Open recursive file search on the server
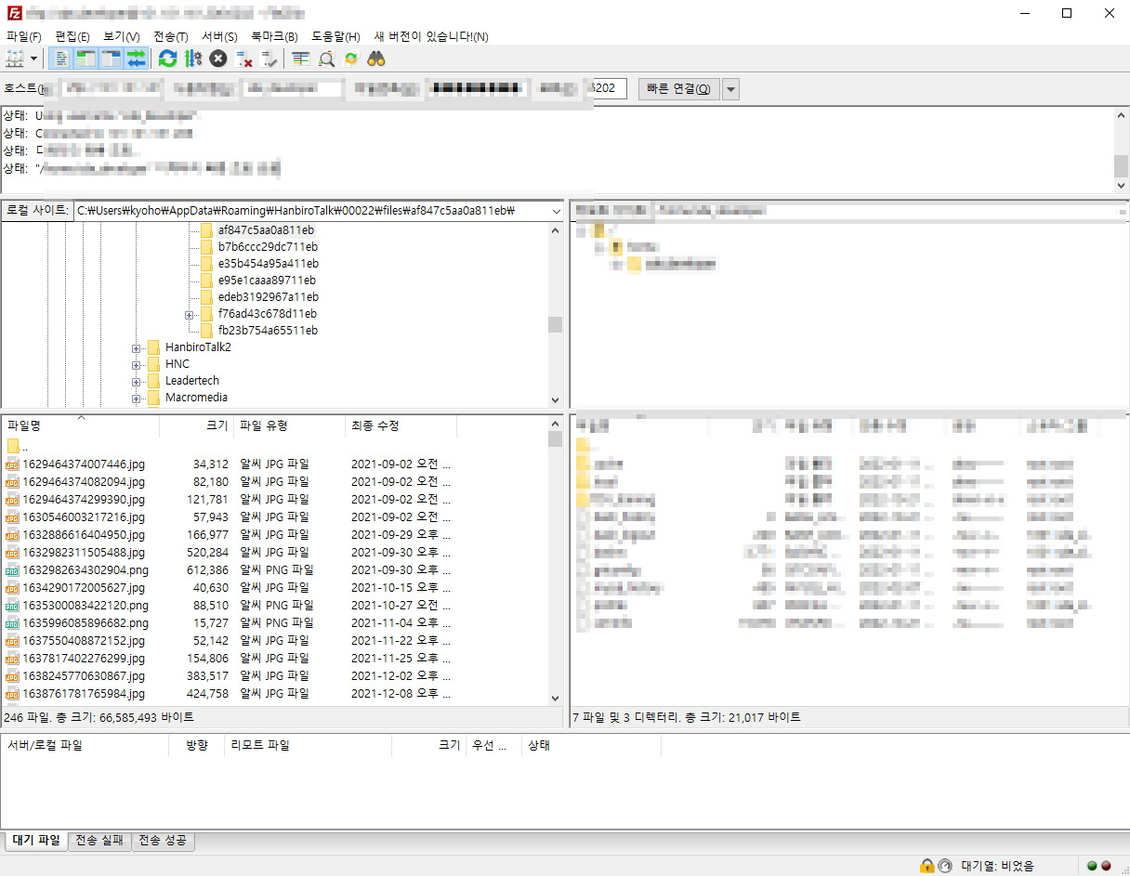1130x876 pixels. pos(374,59)
